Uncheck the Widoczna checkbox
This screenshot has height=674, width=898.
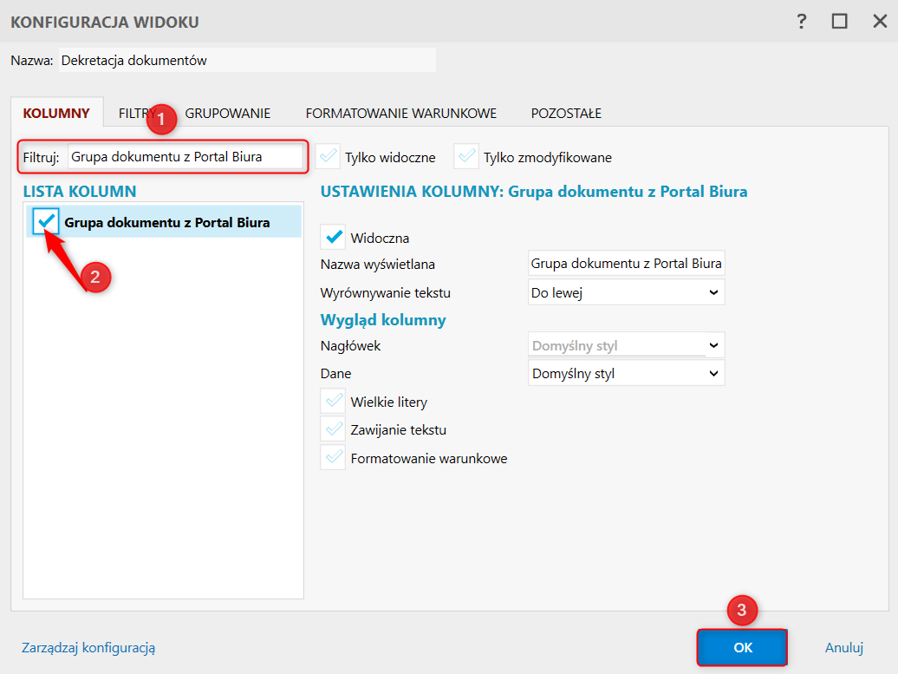click(334, 237)
